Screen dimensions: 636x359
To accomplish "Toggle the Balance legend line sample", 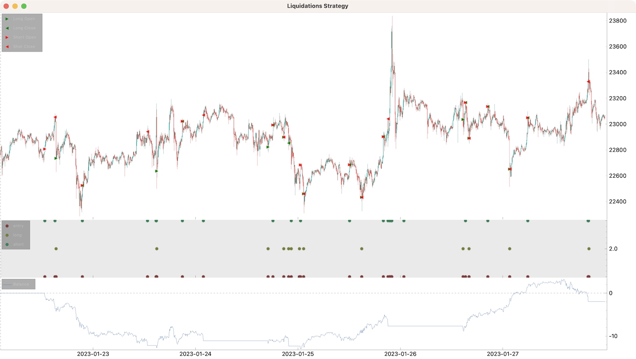I will [x=7, y=284].
